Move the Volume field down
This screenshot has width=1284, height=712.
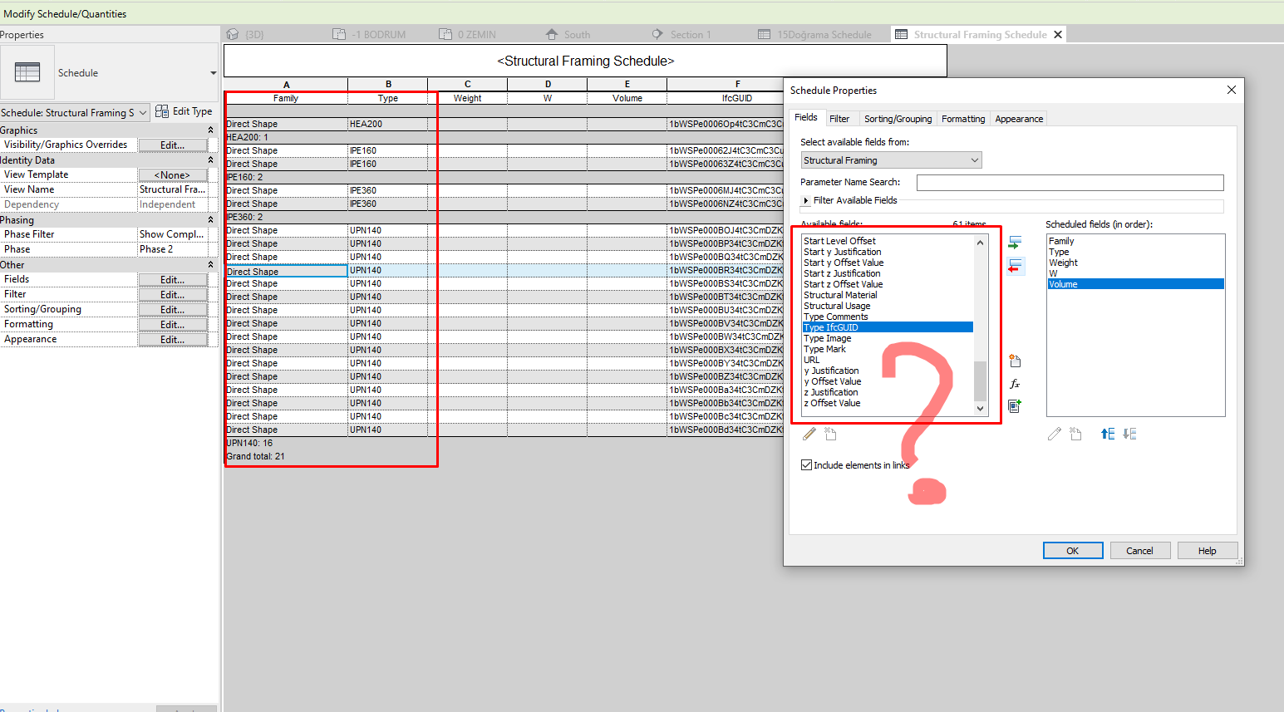tap(1130, 433)
